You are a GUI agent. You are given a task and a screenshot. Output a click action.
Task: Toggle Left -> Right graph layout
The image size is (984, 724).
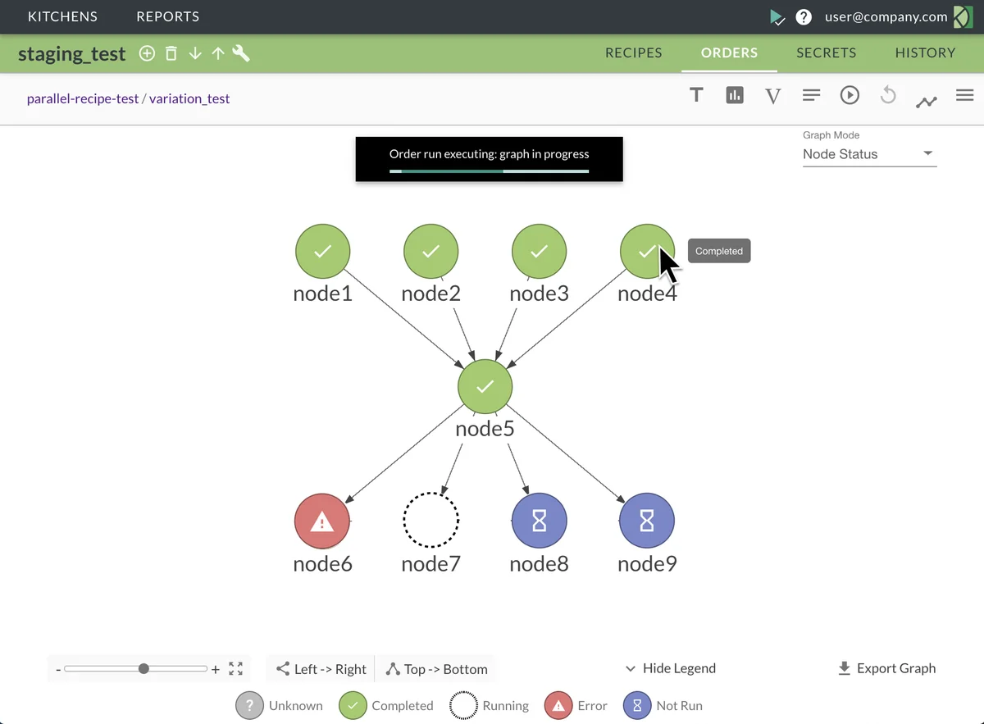click(321, 669)
